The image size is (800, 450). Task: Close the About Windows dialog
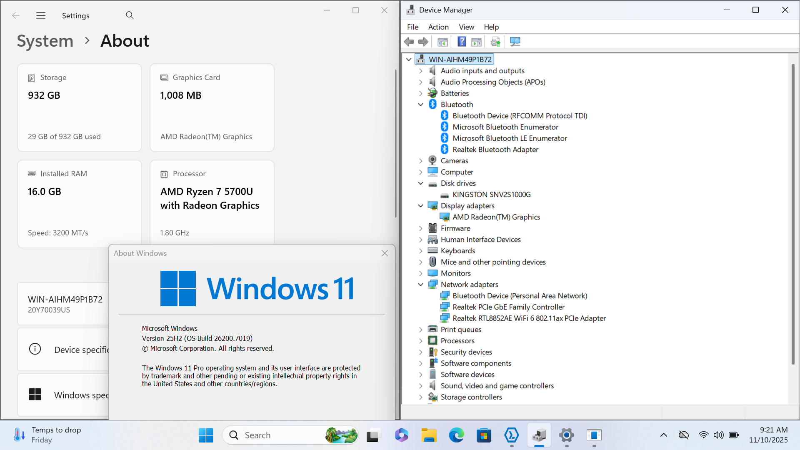point(385,253)
